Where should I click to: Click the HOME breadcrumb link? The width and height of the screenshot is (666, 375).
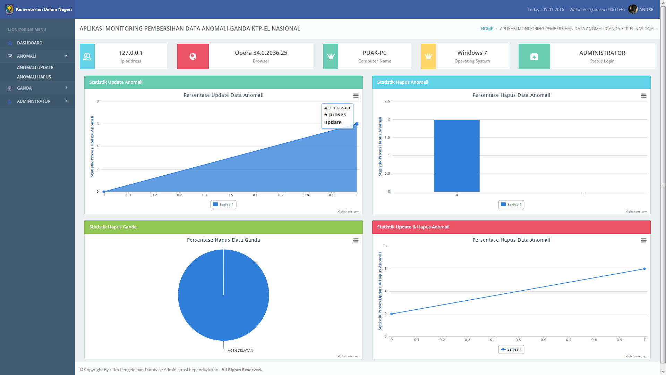(x=487, y=29)
